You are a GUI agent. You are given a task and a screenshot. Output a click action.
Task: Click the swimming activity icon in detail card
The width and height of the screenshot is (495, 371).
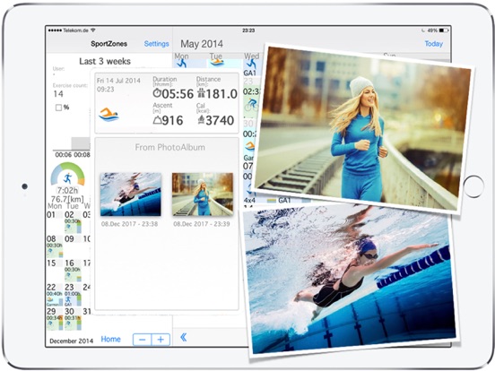point(109,115)
